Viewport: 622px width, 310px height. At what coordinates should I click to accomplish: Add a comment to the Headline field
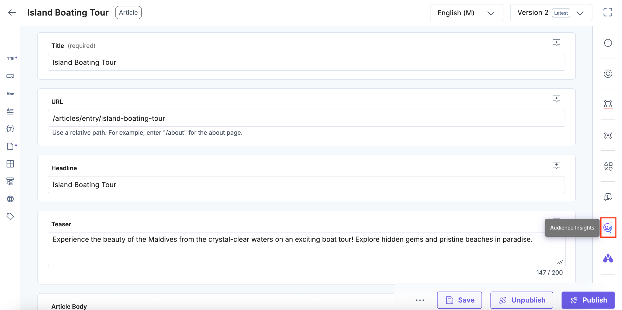pos(556,165)
